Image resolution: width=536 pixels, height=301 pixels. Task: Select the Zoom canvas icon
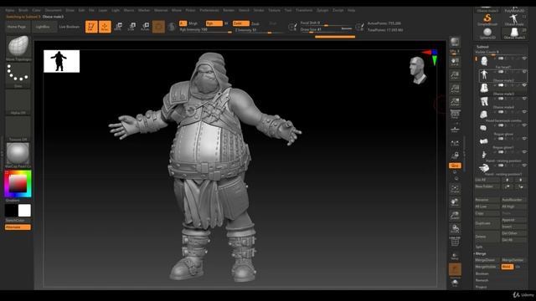pyautogui.click(x=455, y=75)
